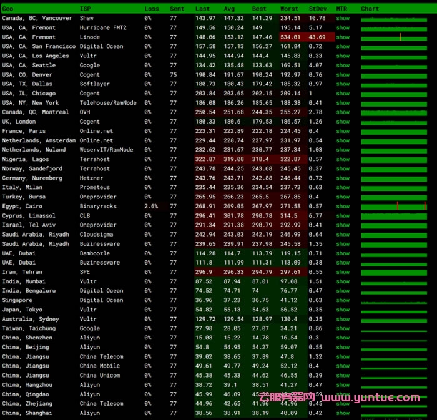This screenshot has height=420, width=437.
Task: Click the Chart column header
Action: 370,9
